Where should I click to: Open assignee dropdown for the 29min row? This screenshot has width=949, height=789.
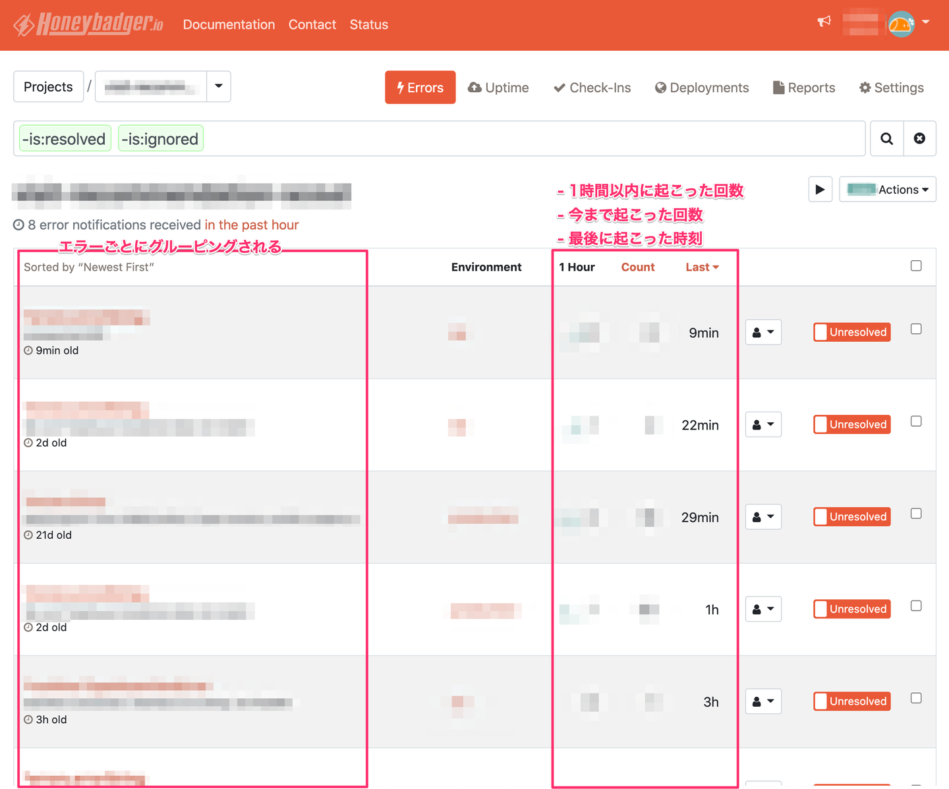763,517
